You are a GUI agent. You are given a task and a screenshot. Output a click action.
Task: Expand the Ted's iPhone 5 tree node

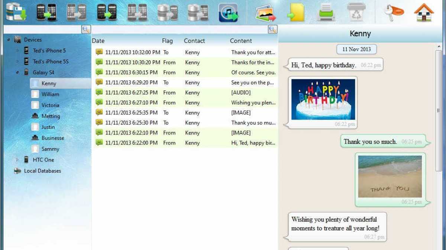(17, 51)
